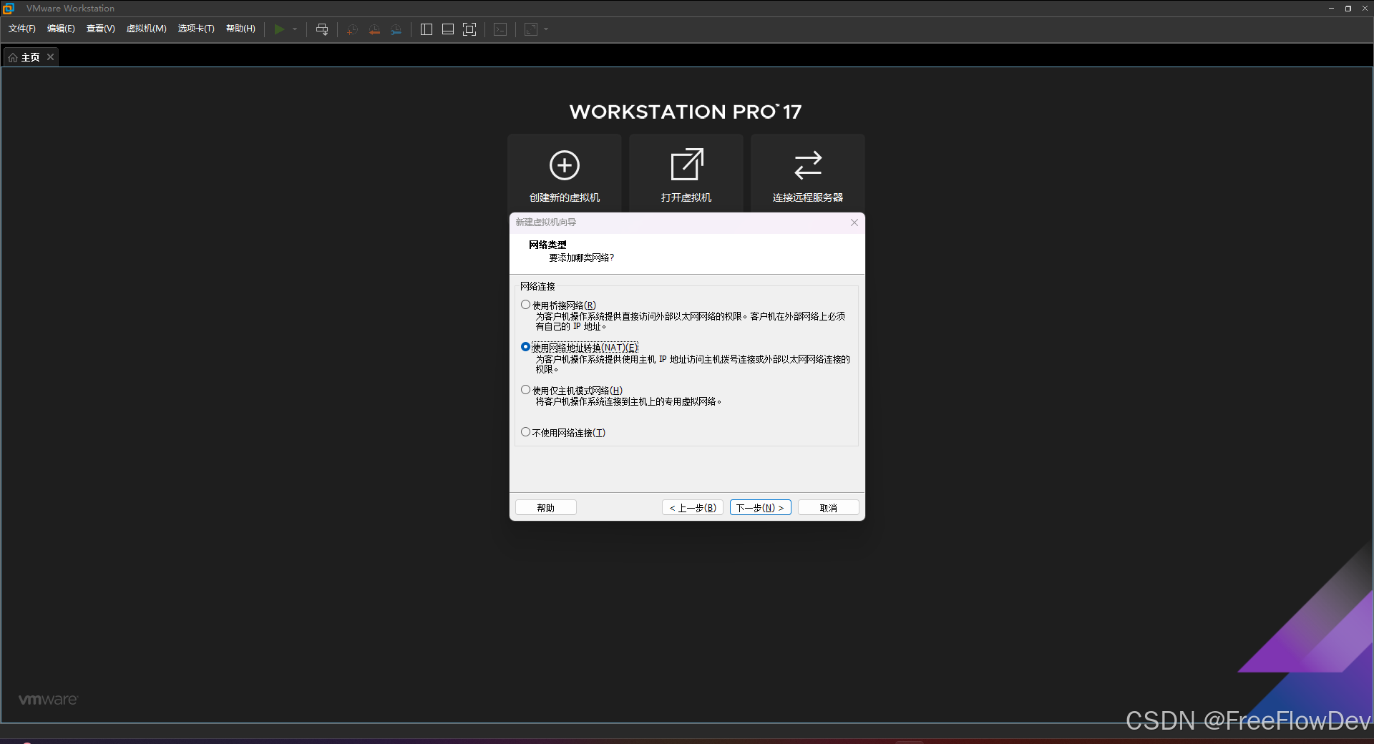The width and height of the screenshot is (1374, 744).
Task: Select 创建新的虚拟机 on the home page
Action: pyautogui.click(x=564, y=172)
